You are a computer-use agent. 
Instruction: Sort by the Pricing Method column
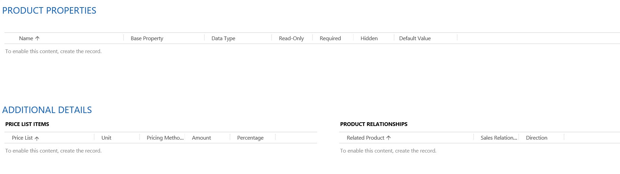click(165, 138)
